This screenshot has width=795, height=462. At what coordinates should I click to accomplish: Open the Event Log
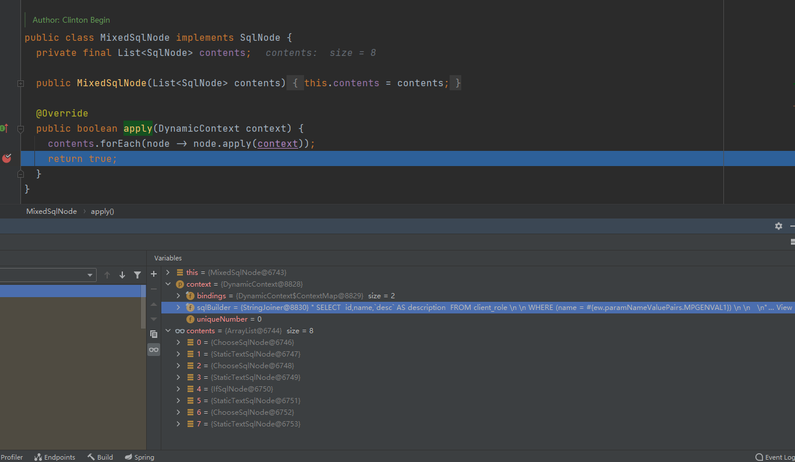click(775, 457)
